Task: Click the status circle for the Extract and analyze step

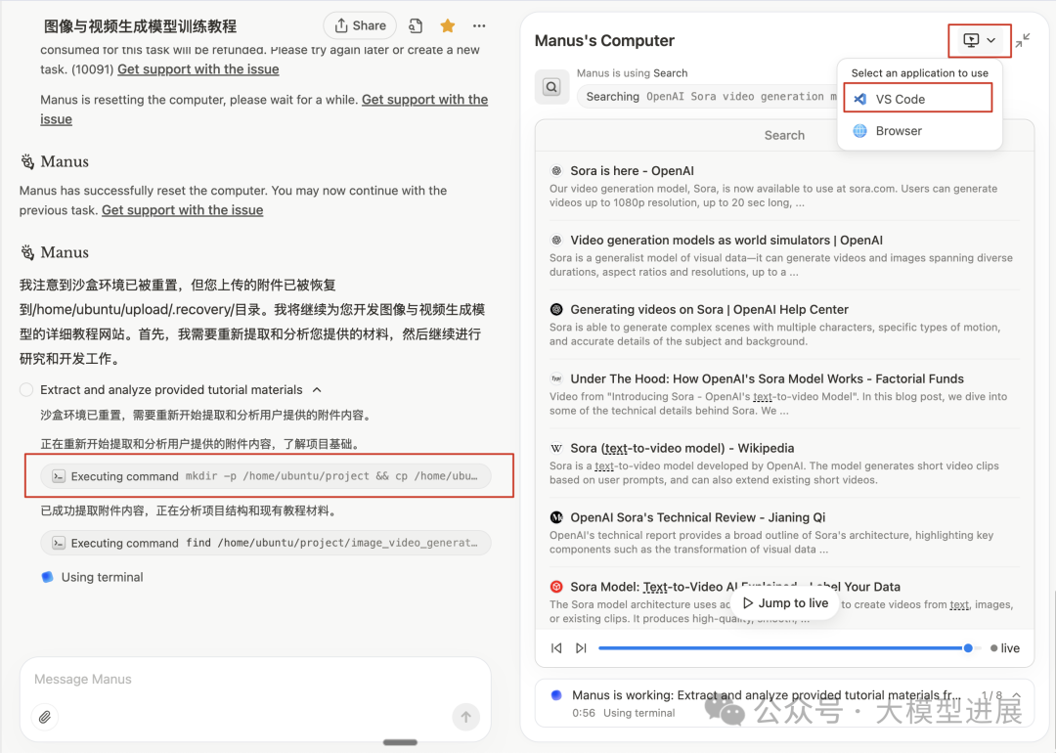Action: click(26, 389)
